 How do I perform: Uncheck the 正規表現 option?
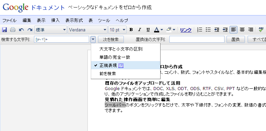tap(126, 65)
